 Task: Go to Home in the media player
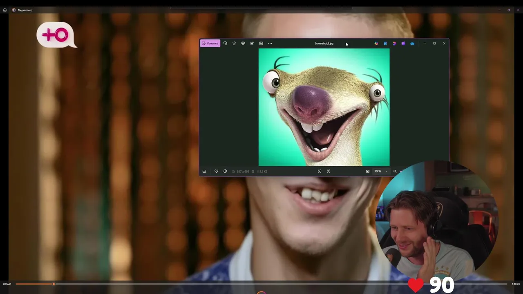(x=5, y=10)
